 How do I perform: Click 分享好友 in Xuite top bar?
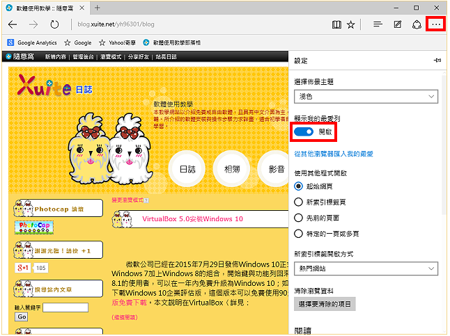pyautogui.click(x=139, y=57)
